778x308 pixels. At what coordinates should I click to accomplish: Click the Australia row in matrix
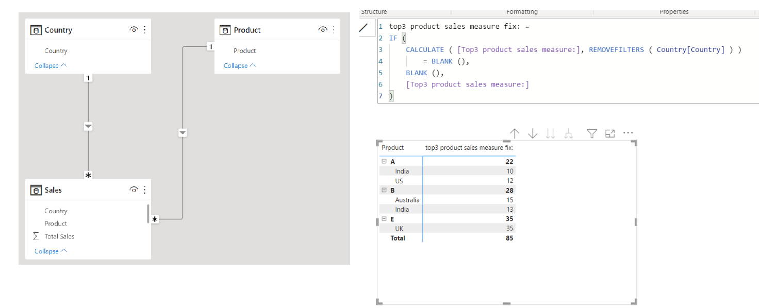448,200
